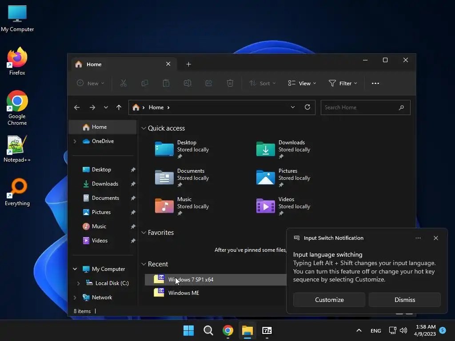Open Desktop folder in Quick access
Screen dimensions: 455x341
tap(182, 149)
